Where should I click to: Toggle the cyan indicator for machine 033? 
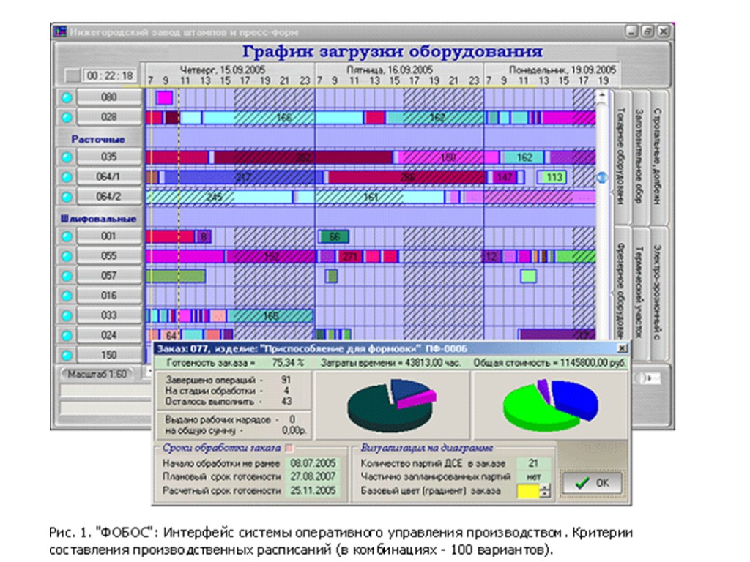click(x=67, y=315)
